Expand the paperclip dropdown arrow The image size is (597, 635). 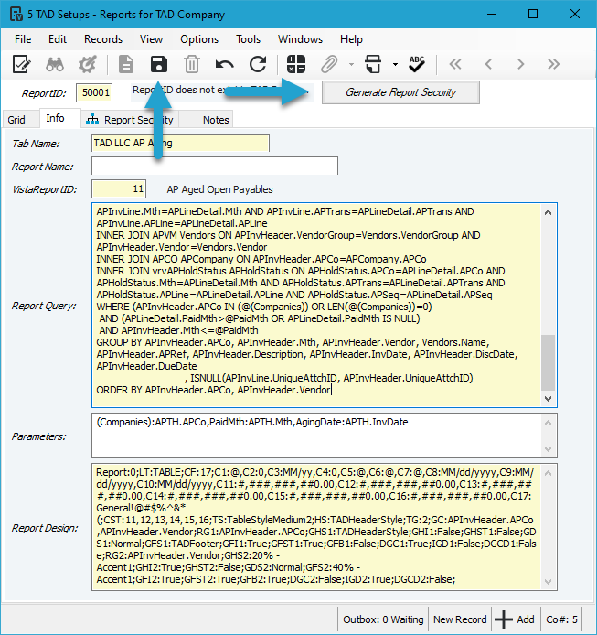[351, 64]
